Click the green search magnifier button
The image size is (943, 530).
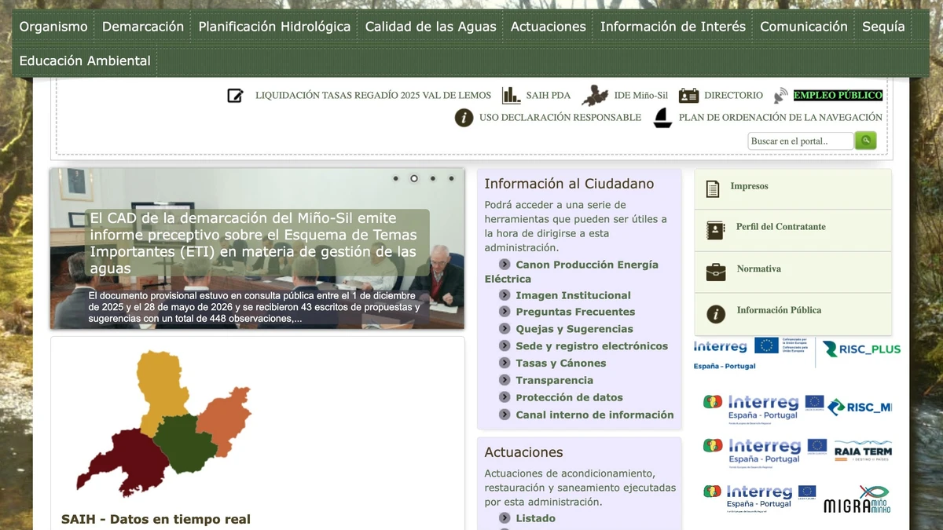point(865,141)
